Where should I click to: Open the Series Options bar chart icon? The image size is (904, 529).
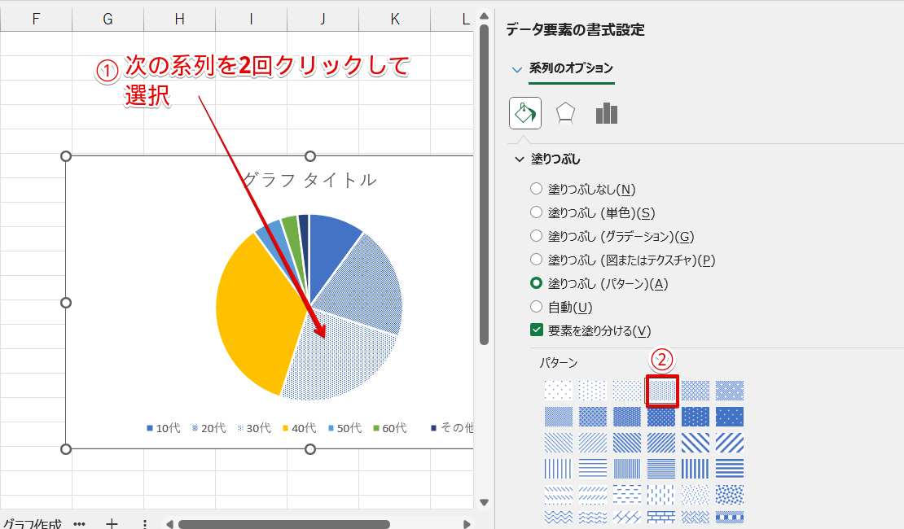click(606, 113)
